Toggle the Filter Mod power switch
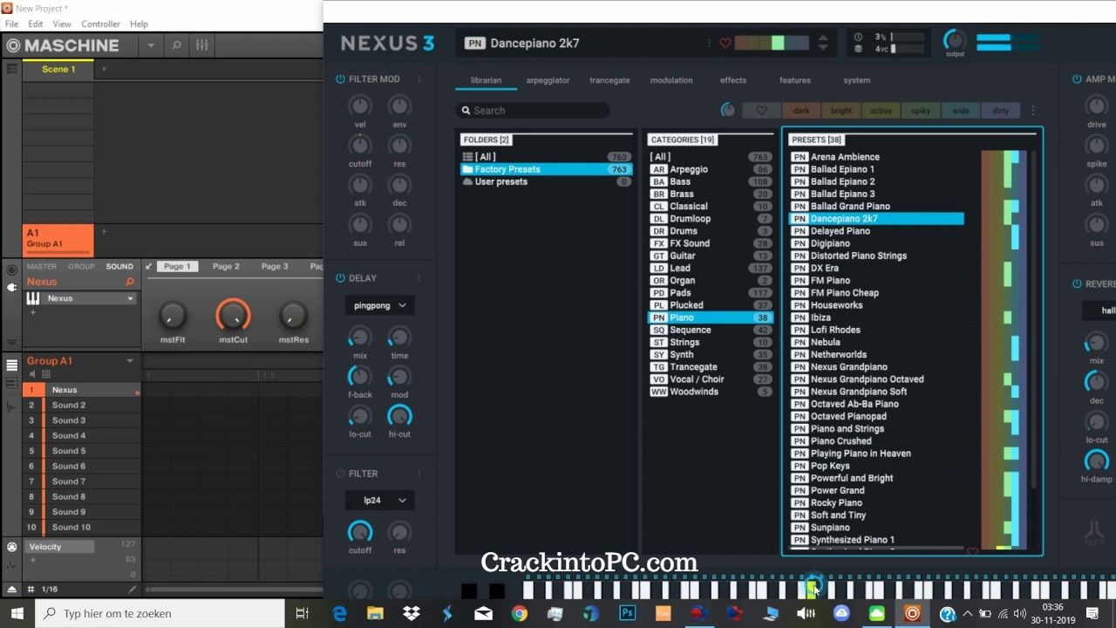 [340, 79]
